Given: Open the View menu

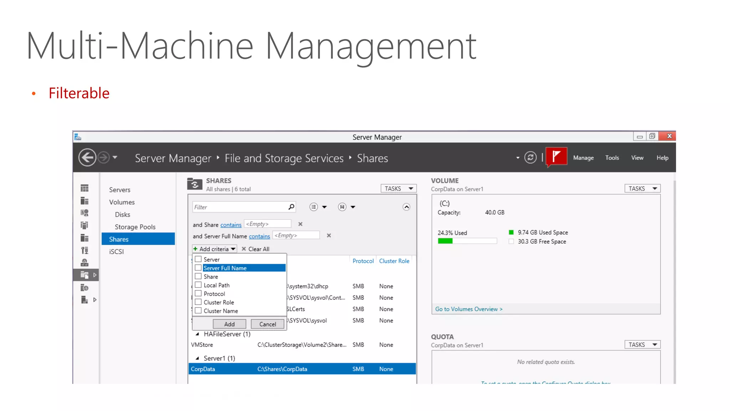Looking at the screenshot, I should [x=637, y=158].
